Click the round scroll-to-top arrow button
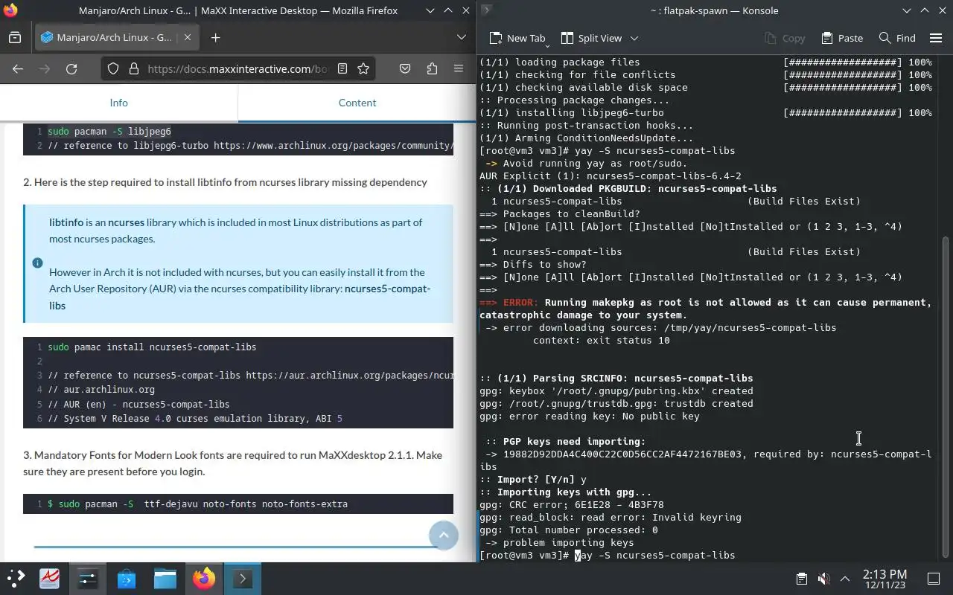The image size is (953, 595). pyautogui.click(x=444, y=535)
